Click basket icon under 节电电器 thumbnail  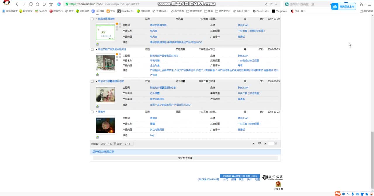tap(97, 75)
